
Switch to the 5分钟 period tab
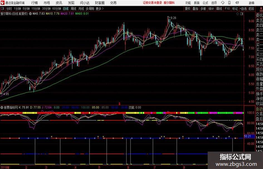26,9
